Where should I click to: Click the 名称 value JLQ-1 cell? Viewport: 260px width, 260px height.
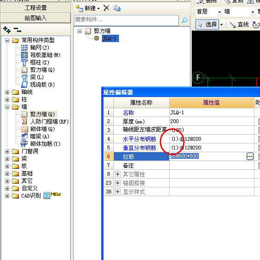coord(212,112)
